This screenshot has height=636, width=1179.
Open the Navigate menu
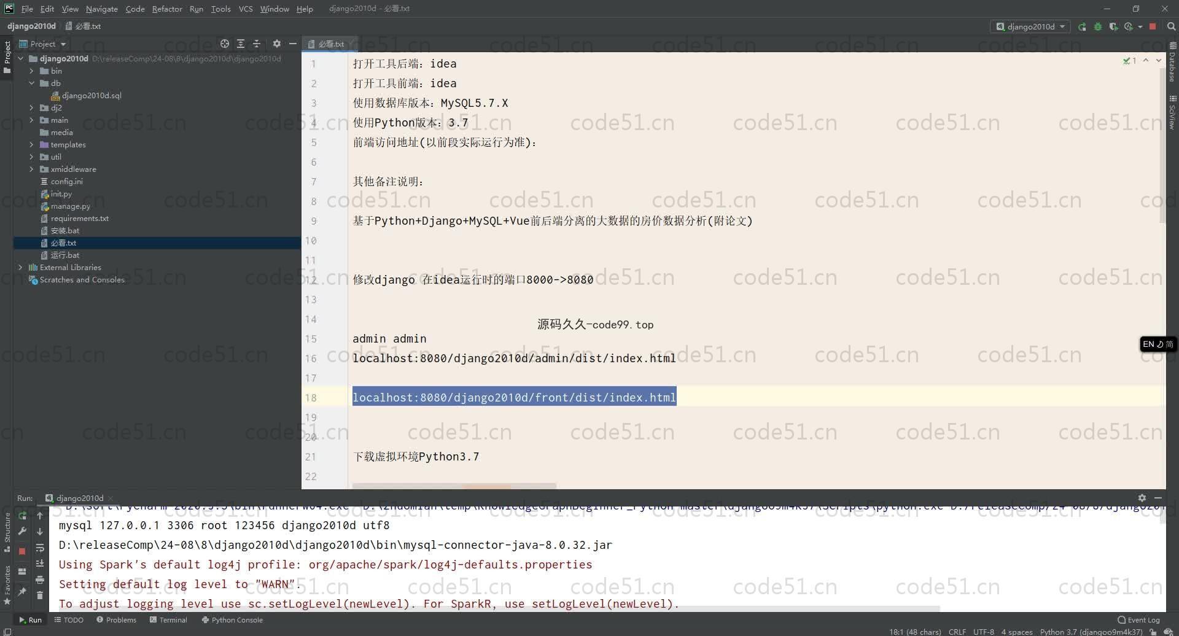coord(101,9)
